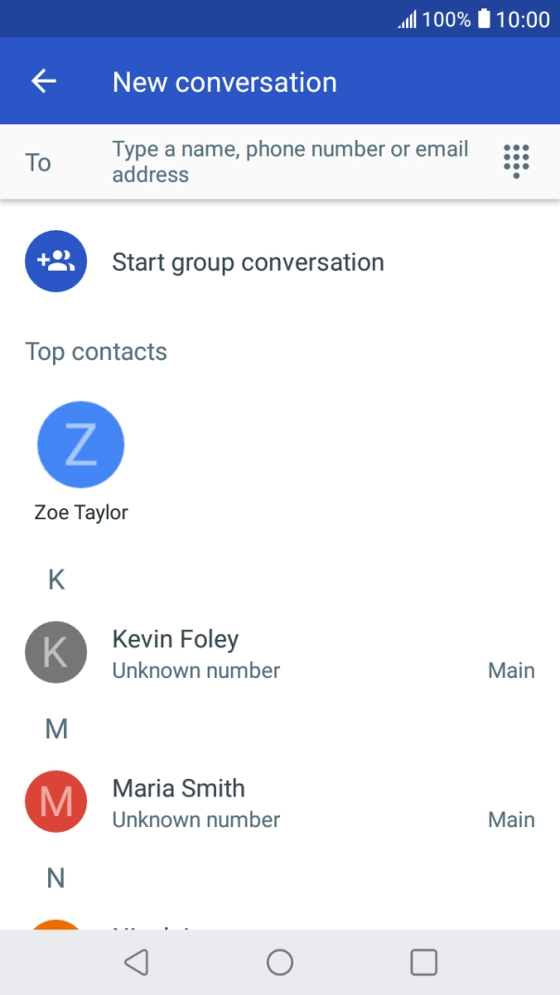The image size is (560, 995).
Task: Tap the New conversation title
Action: tap(224, 82)
